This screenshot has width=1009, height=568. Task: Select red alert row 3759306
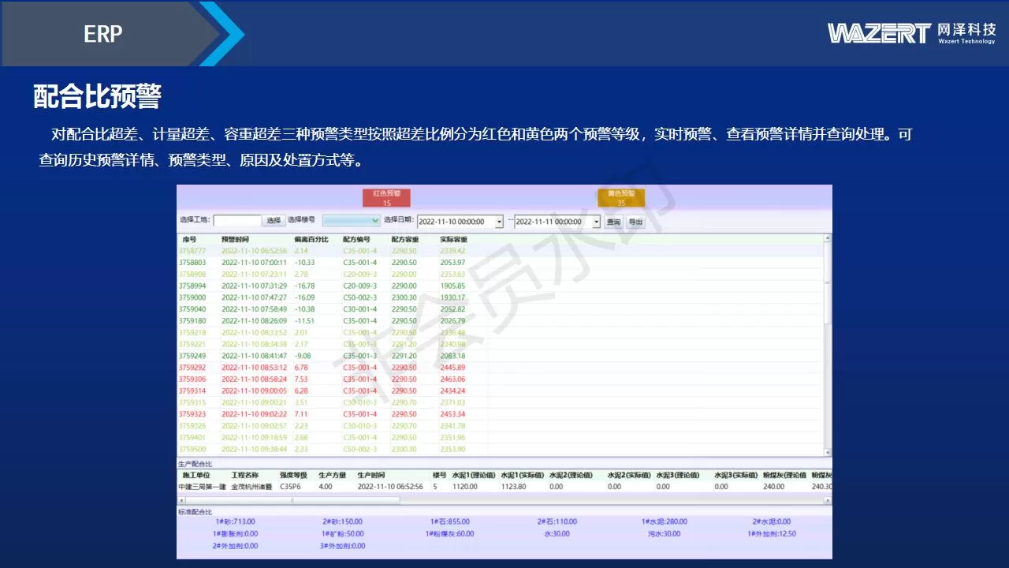[x=500, y=379]
